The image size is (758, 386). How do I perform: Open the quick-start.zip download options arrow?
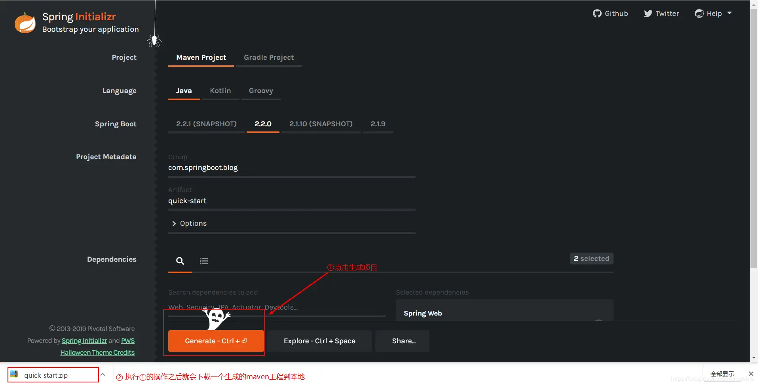[x=103, y=374]
